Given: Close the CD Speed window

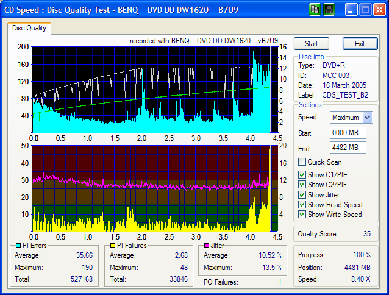Looking at the screenshot, I should click(379, 10).
